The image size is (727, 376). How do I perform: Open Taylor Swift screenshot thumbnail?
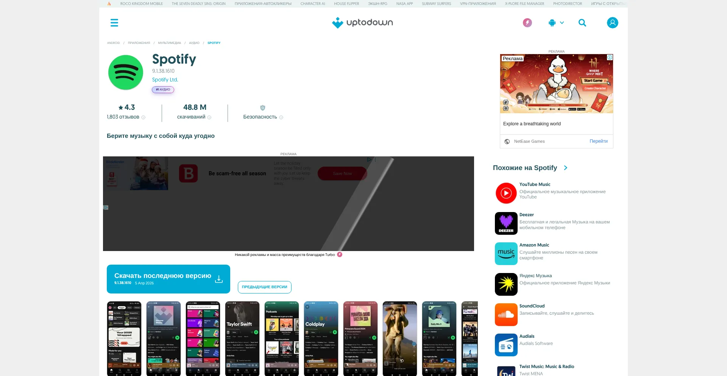click(242, 339)
